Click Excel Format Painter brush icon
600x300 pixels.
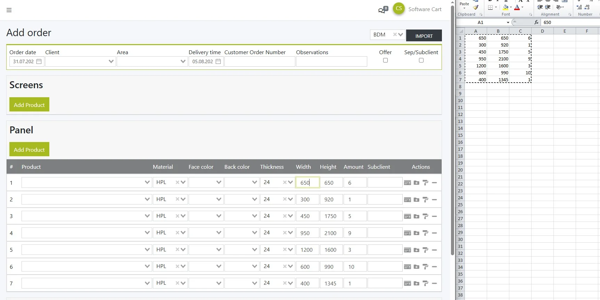point(476,7)
